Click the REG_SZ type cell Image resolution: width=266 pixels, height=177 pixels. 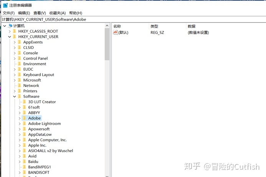point(157,32)
